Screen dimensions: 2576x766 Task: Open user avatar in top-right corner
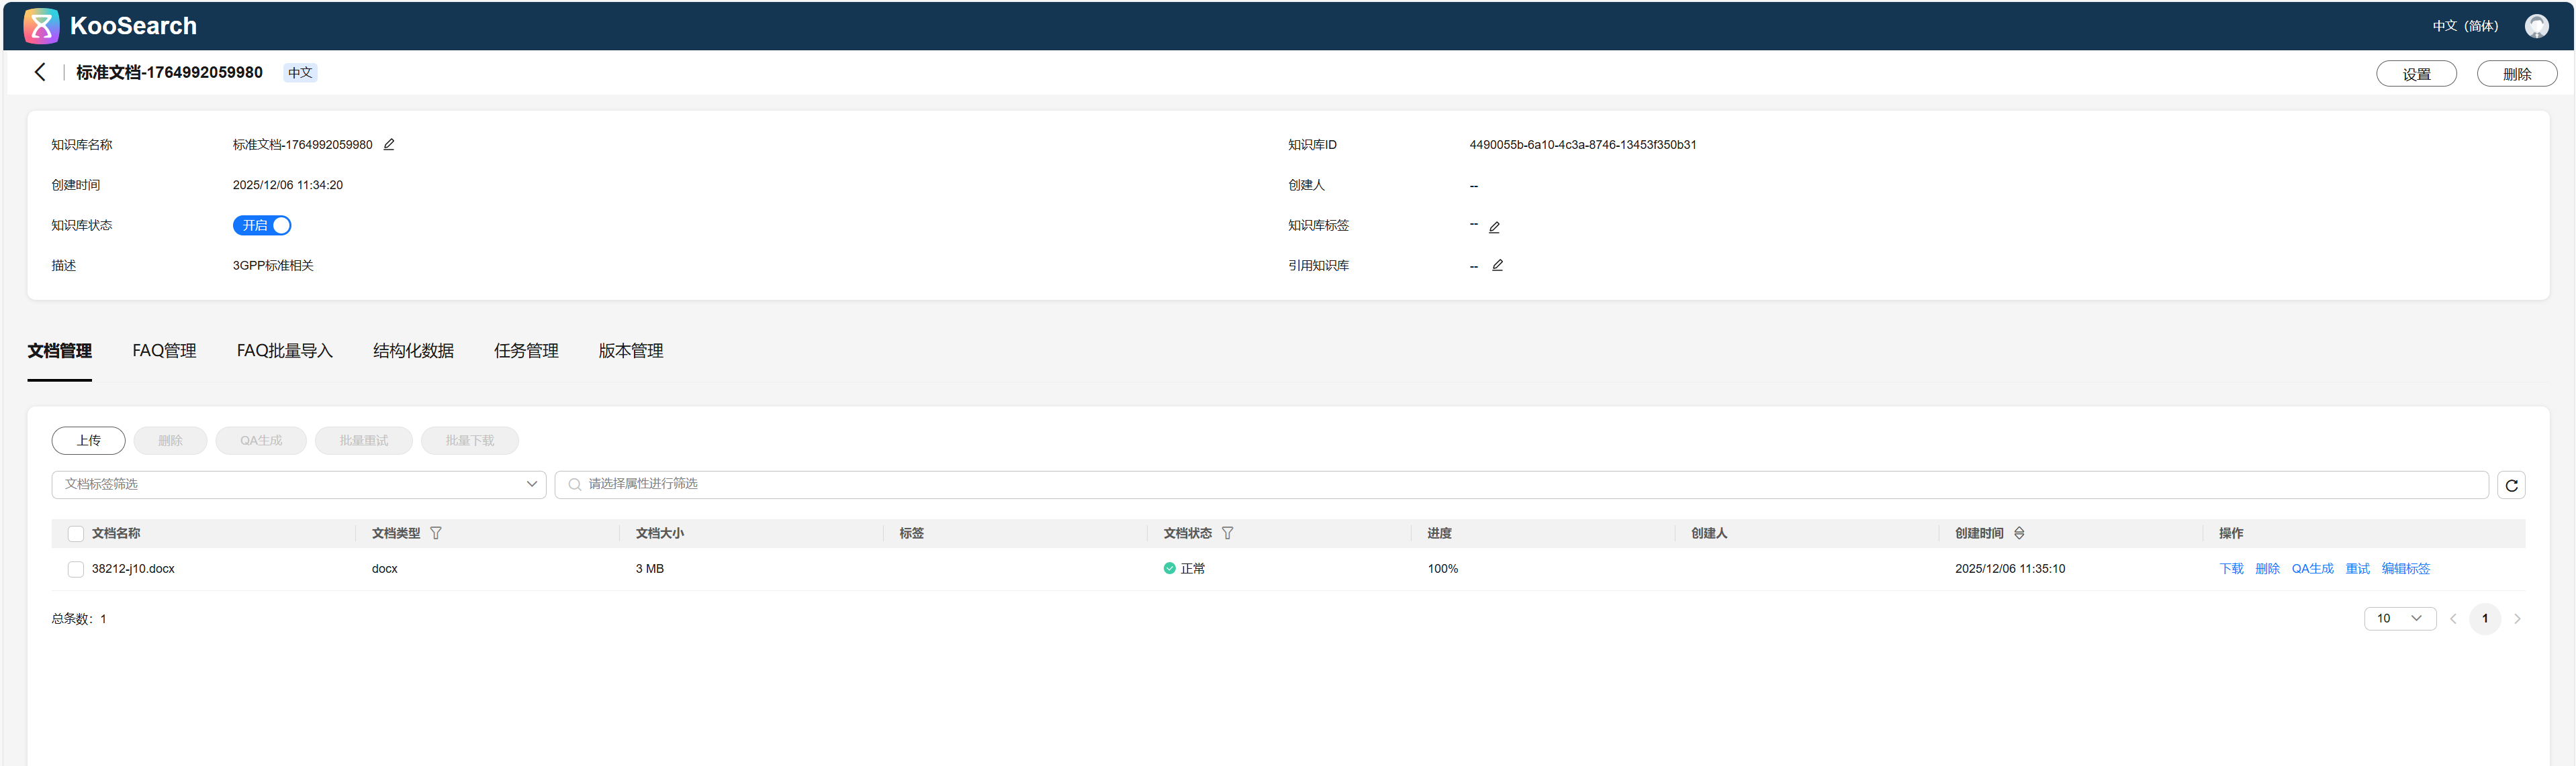[x=2536, y=26]
